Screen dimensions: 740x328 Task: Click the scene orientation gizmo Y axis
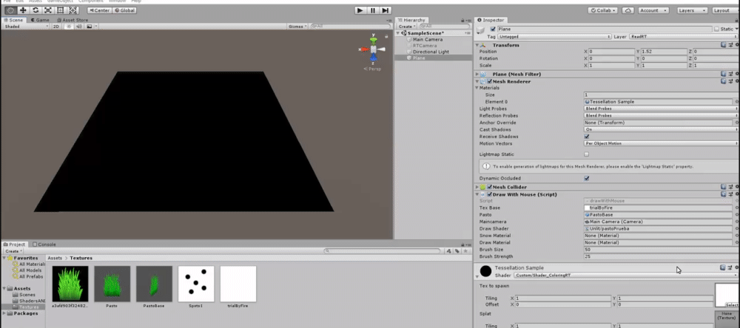[x=373, y=40]
